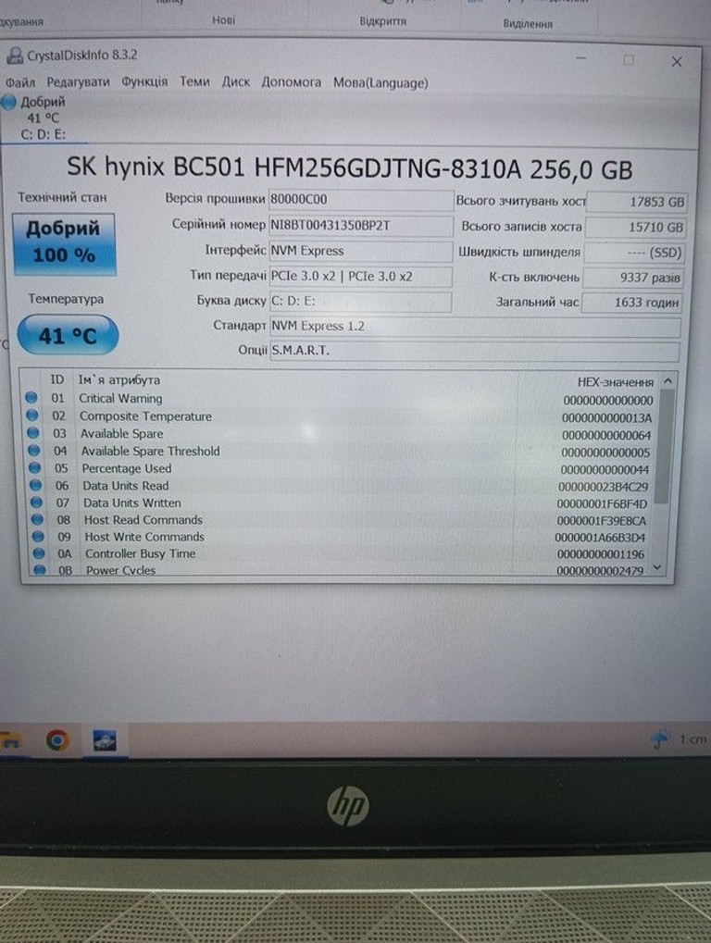Click hex value 0000000000013A
The height and width of the screenshot is (943, 711).
[x=606, y=417]
